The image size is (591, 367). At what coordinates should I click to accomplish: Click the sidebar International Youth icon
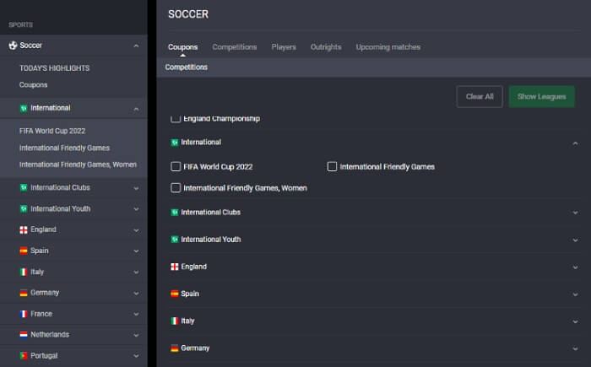(24, 208)
